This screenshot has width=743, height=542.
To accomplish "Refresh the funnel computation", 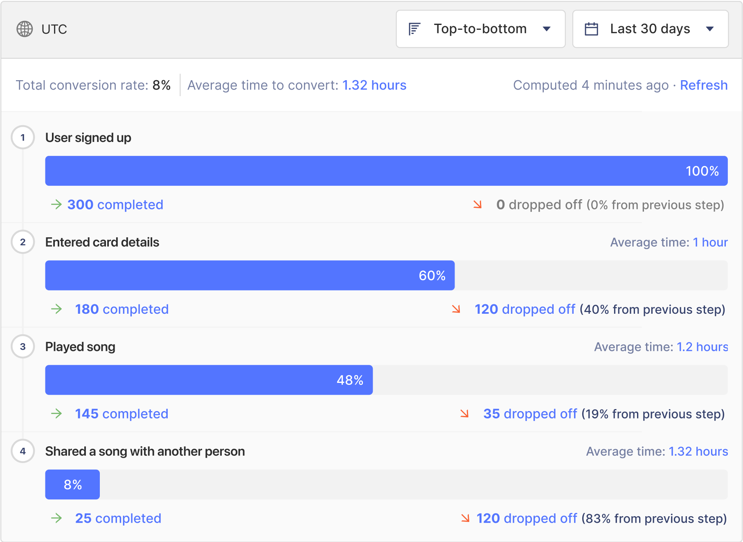I will pos(703,85).
